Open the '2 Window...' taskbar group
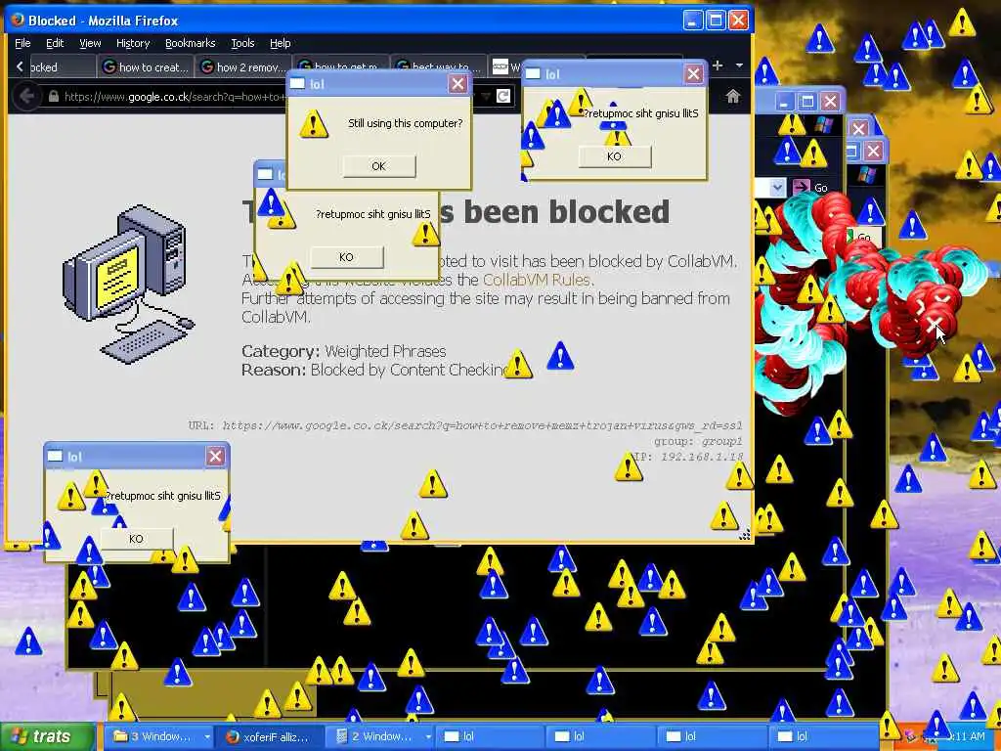The image size is (1001, 751). point(380,737)
